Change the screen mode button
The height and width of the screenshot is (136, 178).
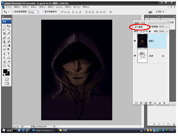(x=7, y=83)
